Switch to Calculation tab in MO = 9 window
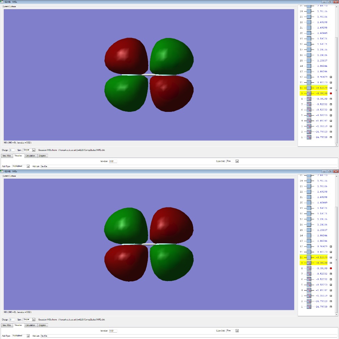The height and width of the screenshot is (339, 339). click(30, 156)
